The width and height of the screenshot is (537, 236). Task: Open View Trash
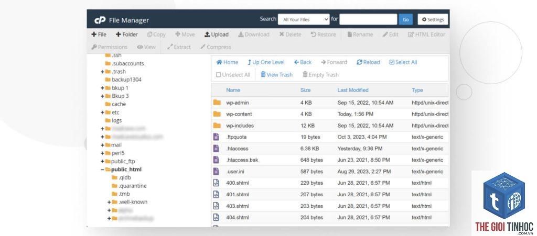pos(276,75)
